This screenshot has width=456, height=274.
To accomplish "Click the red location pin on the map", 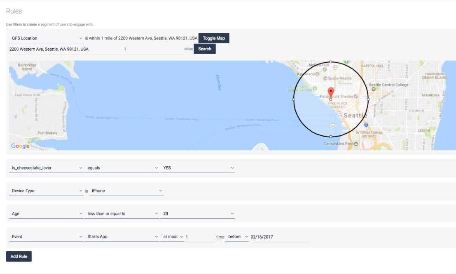I will (331, 91).
